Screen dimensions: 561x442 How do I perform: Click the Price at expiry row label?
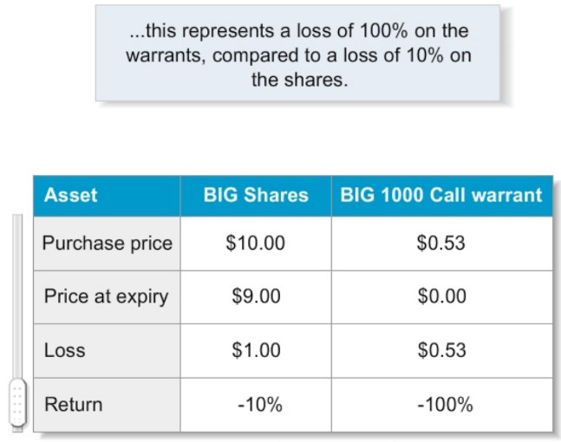pos(107,296)
